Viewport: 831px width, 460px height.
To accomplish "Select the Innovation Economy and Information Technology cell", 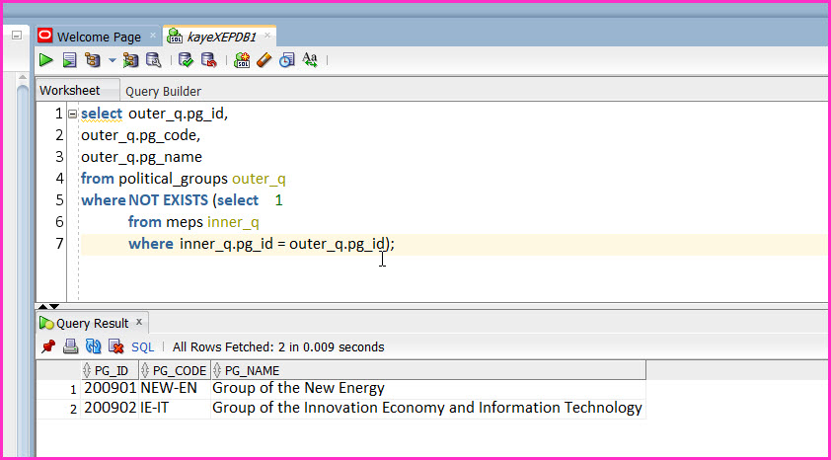I will click(428, 408).
